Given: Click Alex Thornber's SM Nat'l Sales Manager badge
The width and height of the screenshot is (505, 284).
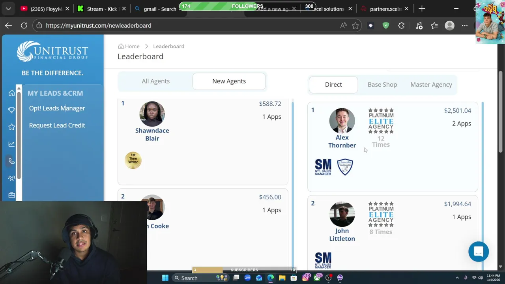Looking at the screenshot, I should [323, 167].
